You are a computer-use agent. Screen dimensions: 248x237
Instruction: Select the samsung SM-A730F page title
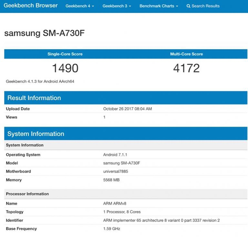click(44, 33)
